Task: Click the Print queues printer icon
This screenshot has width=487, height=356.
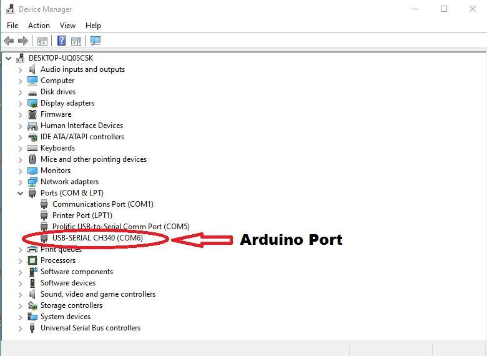Action: (x=32, y=249)
